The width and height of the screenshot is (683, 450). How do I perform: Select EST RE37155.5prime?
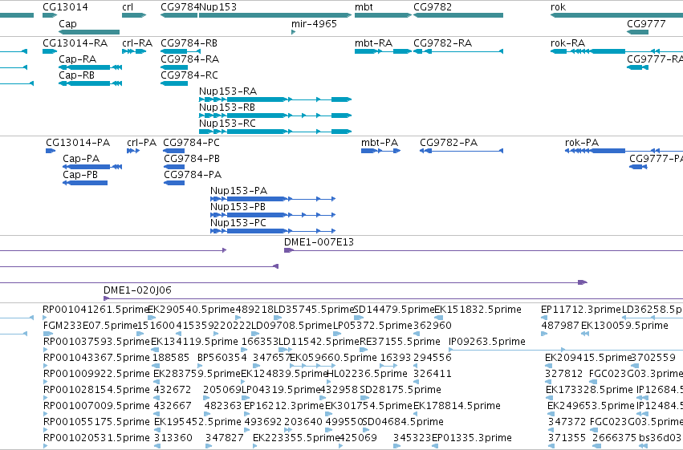(400, 342)
